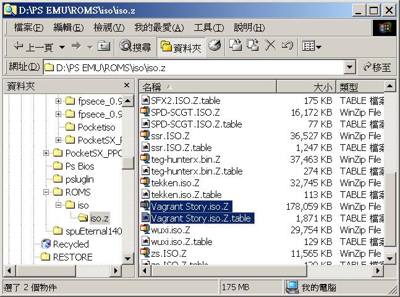Close the Folders pane with X

click(x=127, y=85)
